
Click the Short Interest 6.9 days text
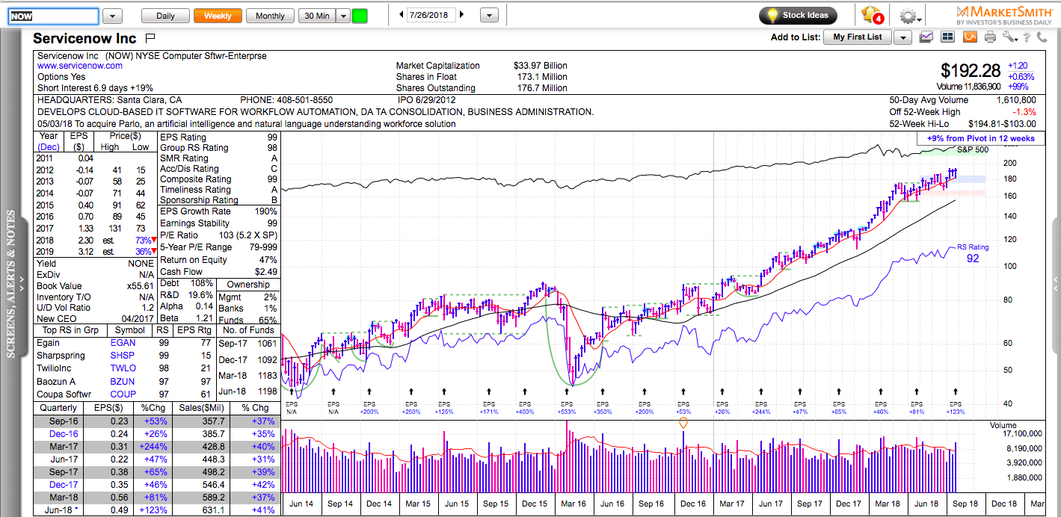pos(95,88)
